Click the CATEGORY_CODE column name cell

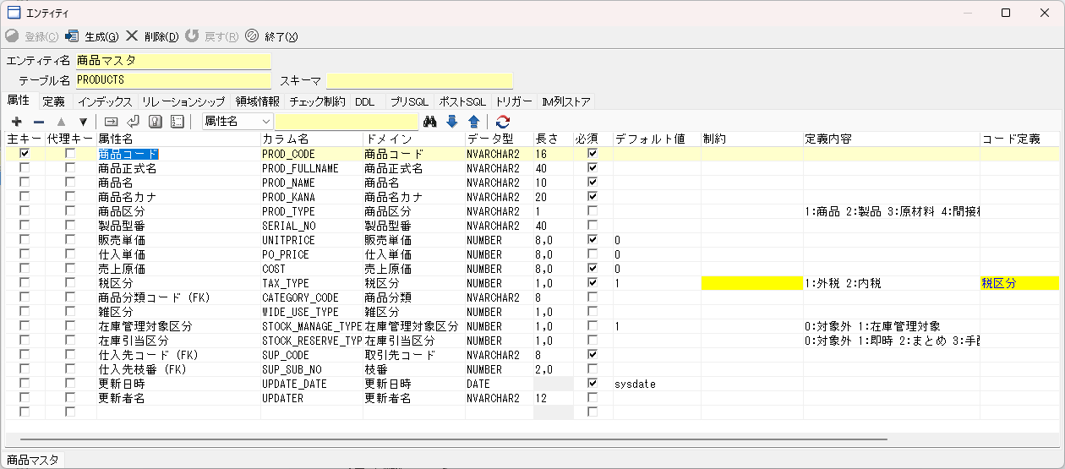pos(311,297)
